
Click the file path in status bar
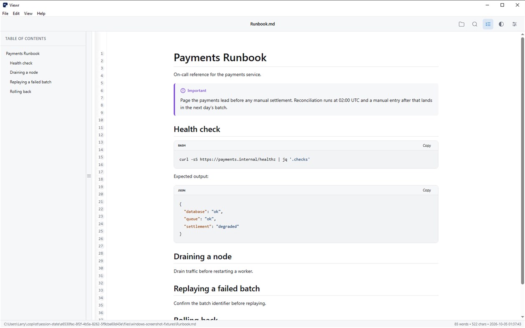click(100, 324)
